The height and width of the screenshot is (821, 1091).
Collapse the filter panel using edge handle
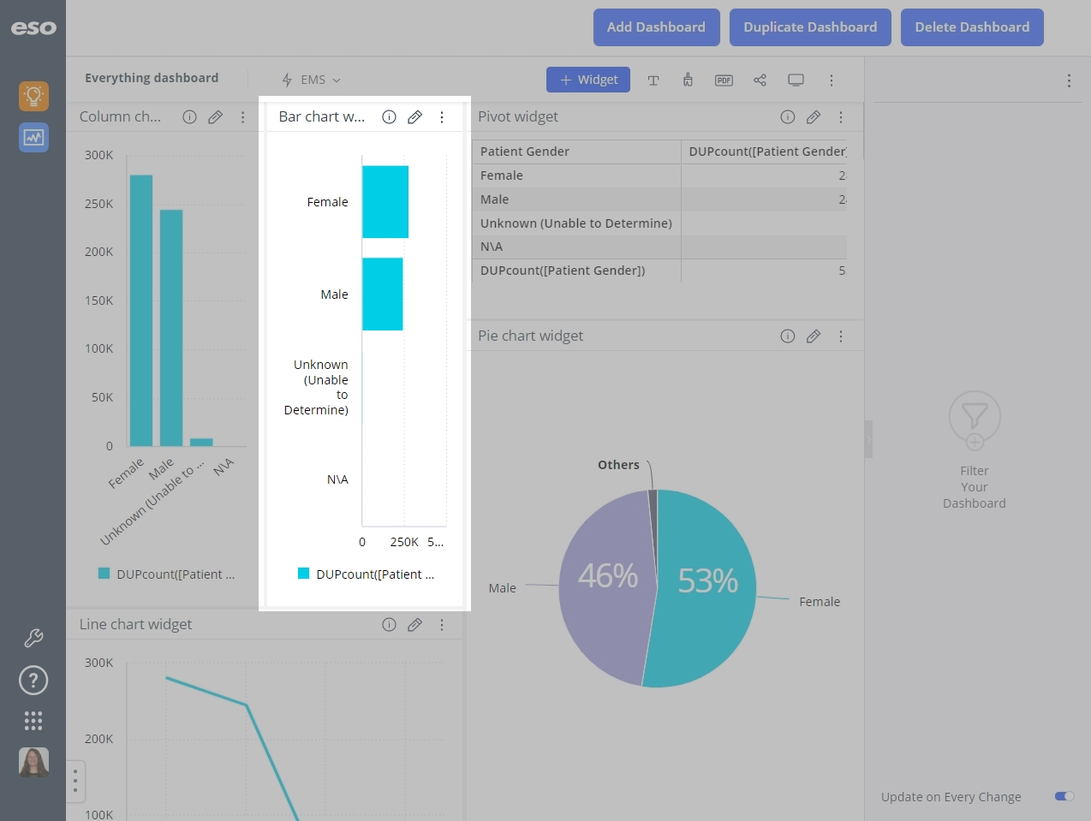(x=868, y=439)
